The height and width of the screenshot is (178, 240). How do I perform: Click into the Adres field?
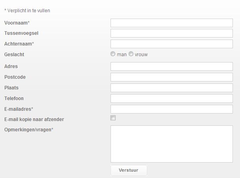click(x=172, y=66)
